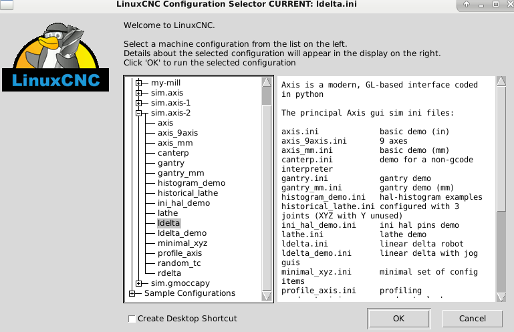Click 'canterp.ini' line in description
The height and width of the screenshot is (332, 514).
tap(377, 160)
